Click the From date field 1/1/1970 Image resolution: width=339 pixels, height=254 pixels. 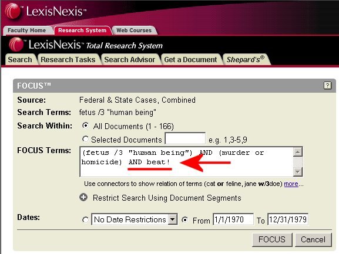[x=233, y=219]
